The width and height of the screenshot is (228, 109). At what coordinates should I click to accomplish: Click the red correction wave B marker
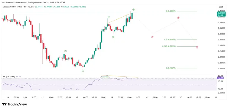pyautogui.click(x=178, y=18)
